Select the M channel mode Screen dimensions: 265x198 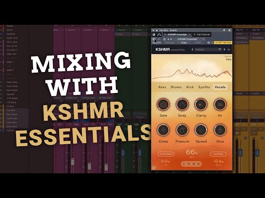[x=194, y=164]
